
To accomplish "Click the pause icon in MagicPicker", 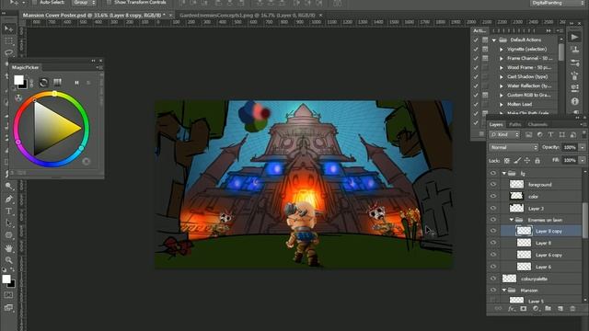I will click(76, 83).
